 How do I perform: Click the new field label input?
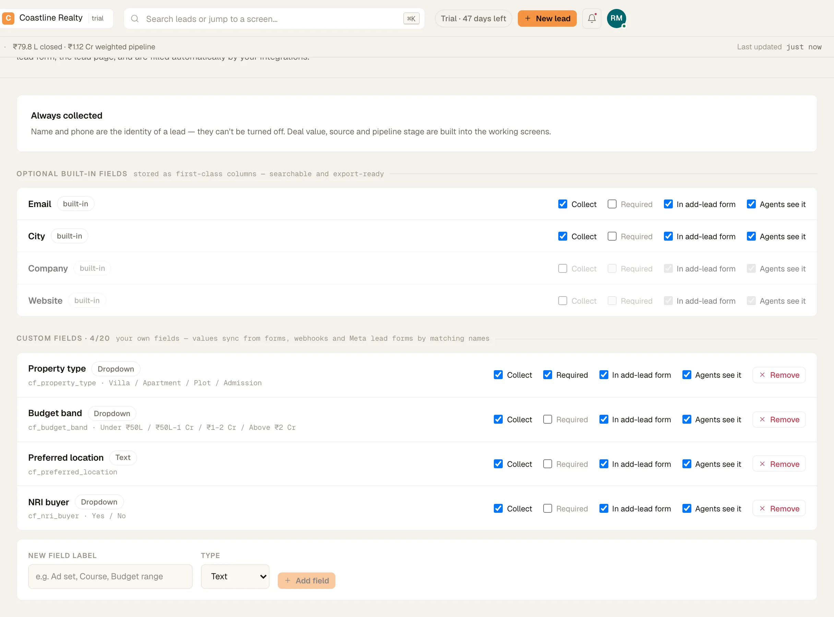tap(110, 576)
